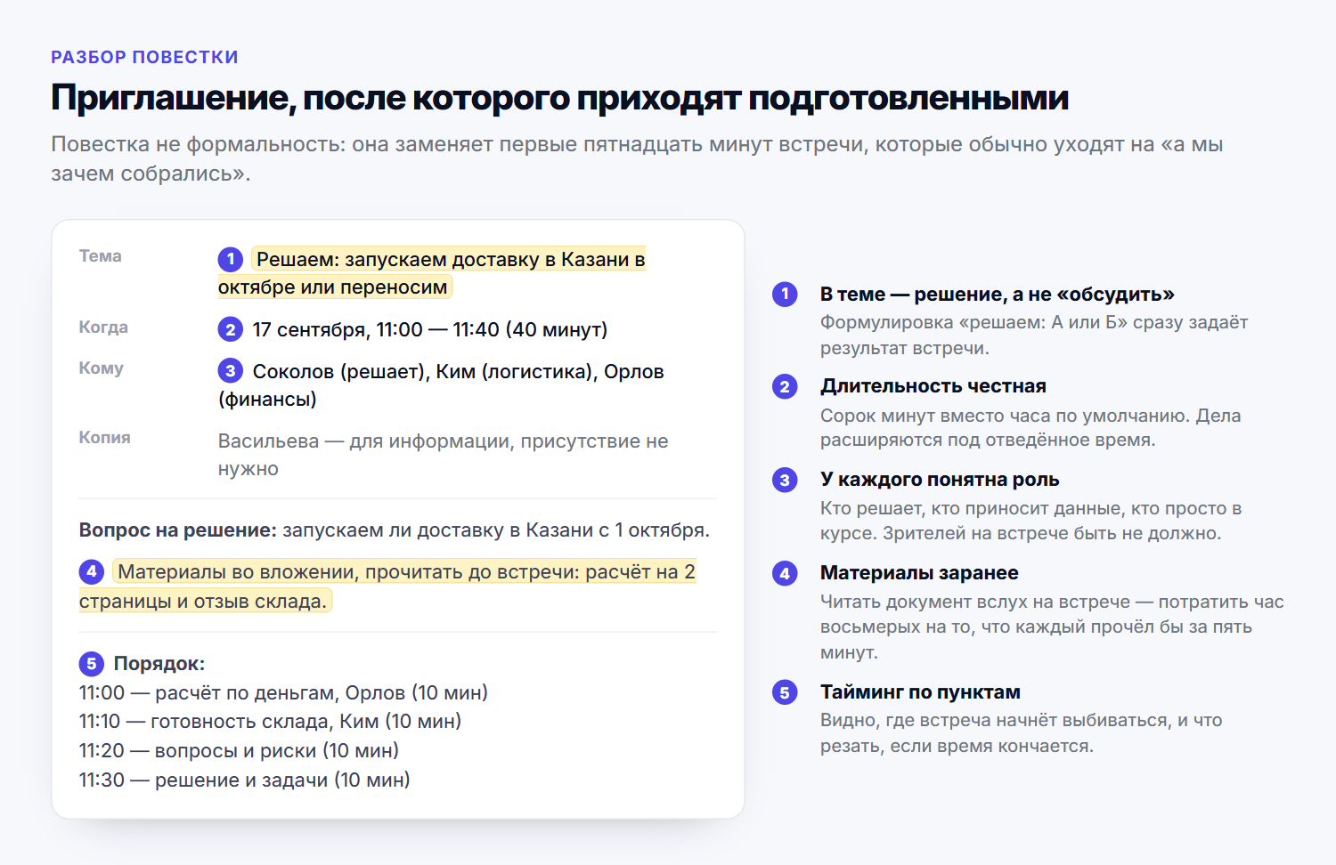Click the Кому field label

pos(102,368)
